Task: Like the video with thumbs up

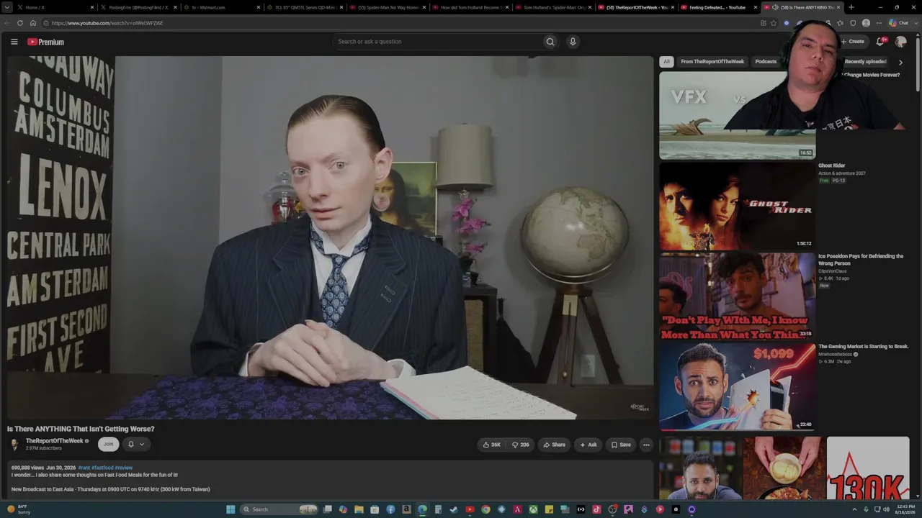Action: point(492,445)
